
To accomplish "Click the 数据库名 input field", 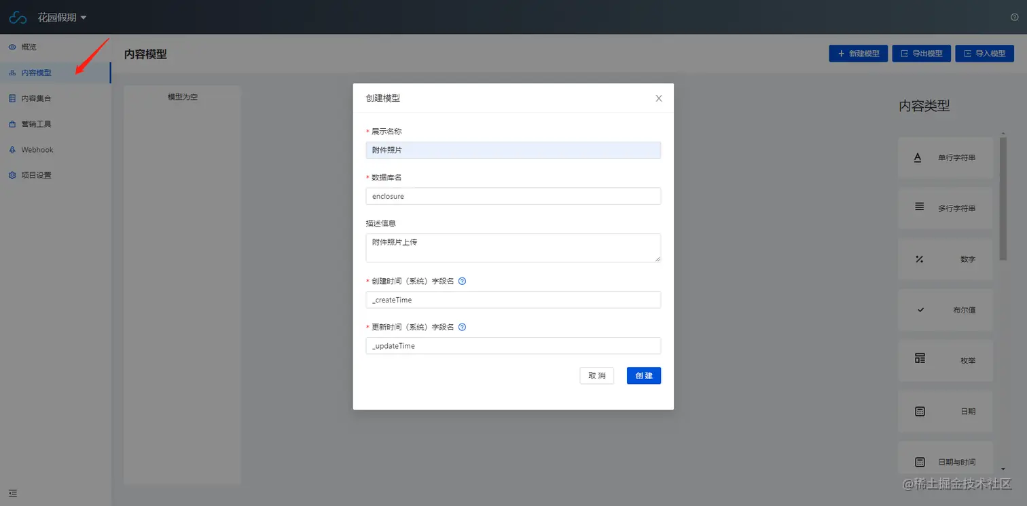I will point(513,196).
